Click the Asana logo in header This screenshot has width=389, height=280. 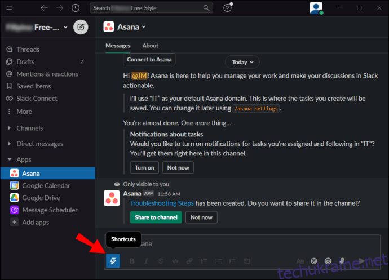109,27
